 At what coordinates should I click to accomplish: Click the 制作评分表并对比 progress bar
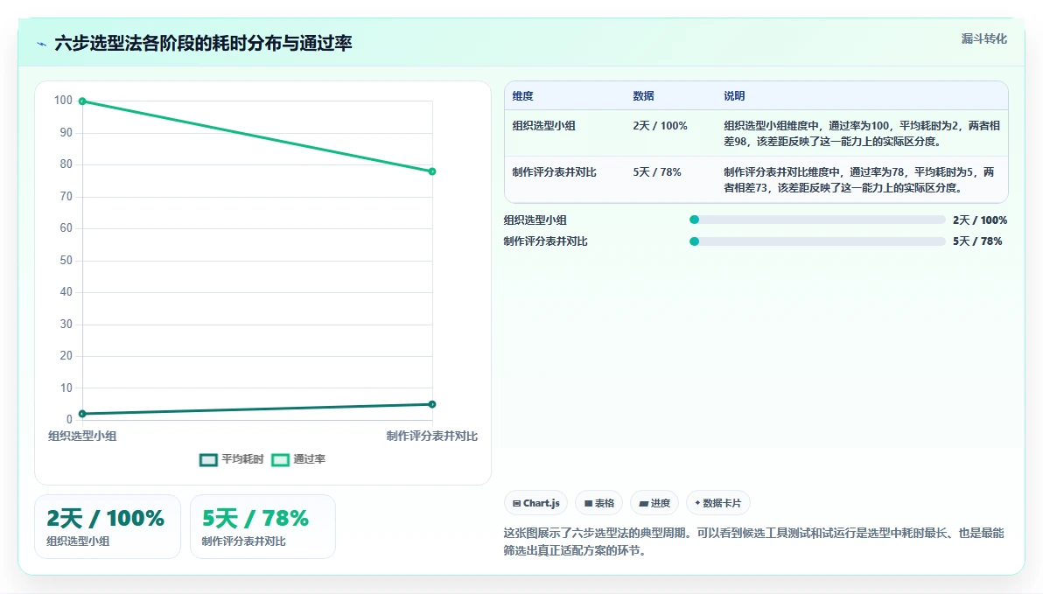[817, 241]
